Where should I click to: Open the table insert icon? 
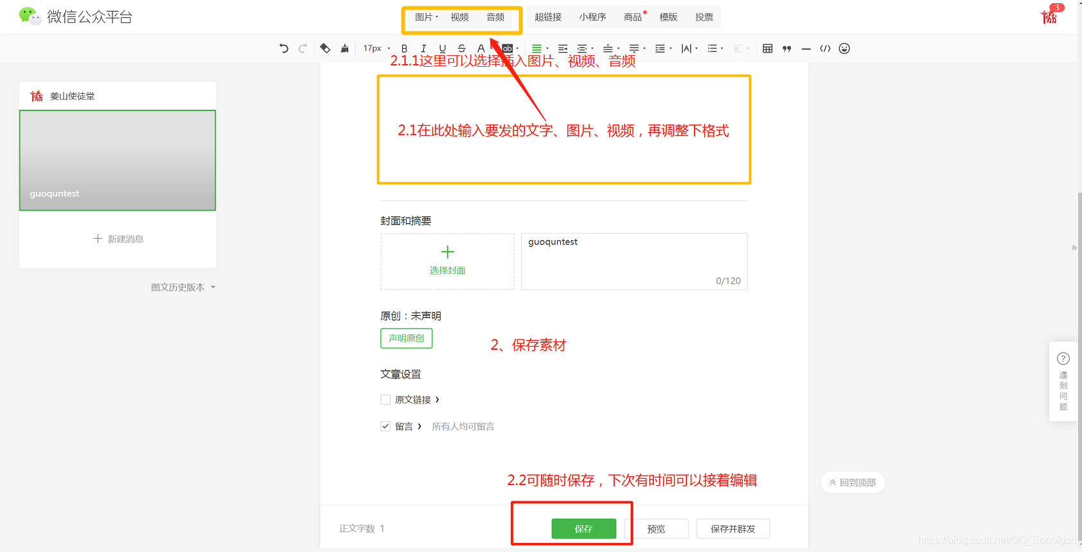(767, 48)
